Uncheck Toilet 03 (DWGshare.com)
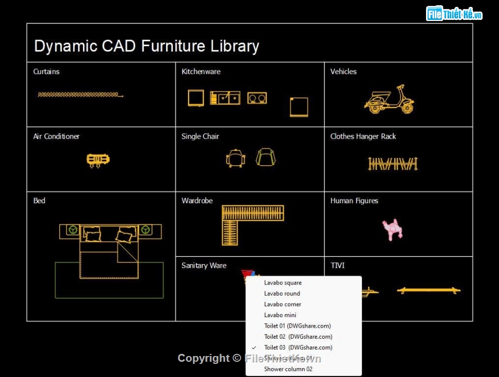Image resolution: width=499 pixels, height=377 pixels. [298, 347]
